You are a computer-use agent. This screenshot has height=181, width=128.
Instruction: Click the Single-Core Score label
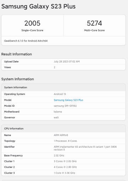(x=32, y=30)
